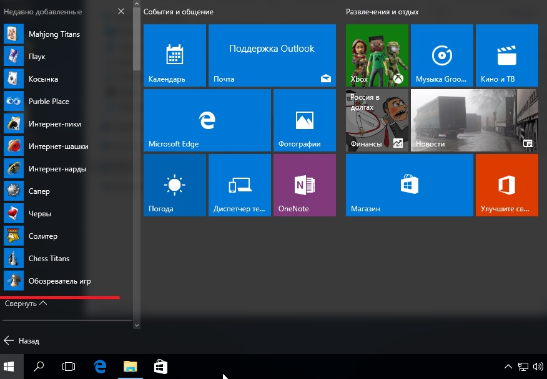
Task: Open the Xbox tile
Action: point(377,55)
